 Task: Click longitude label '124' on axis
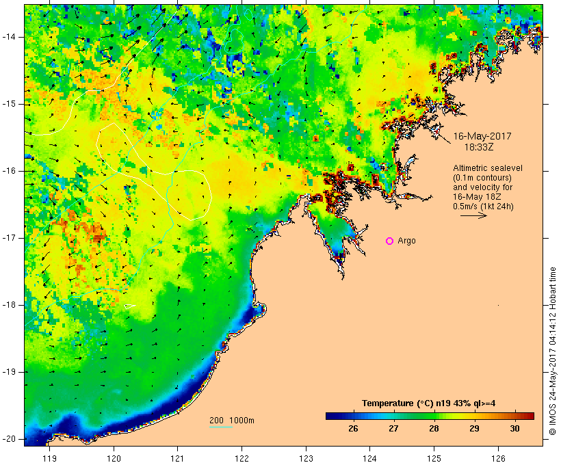[370, 458]
